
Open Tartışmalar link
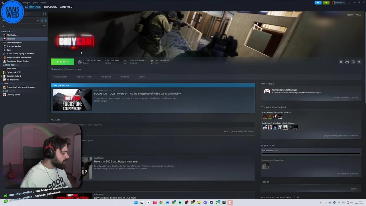106,77
